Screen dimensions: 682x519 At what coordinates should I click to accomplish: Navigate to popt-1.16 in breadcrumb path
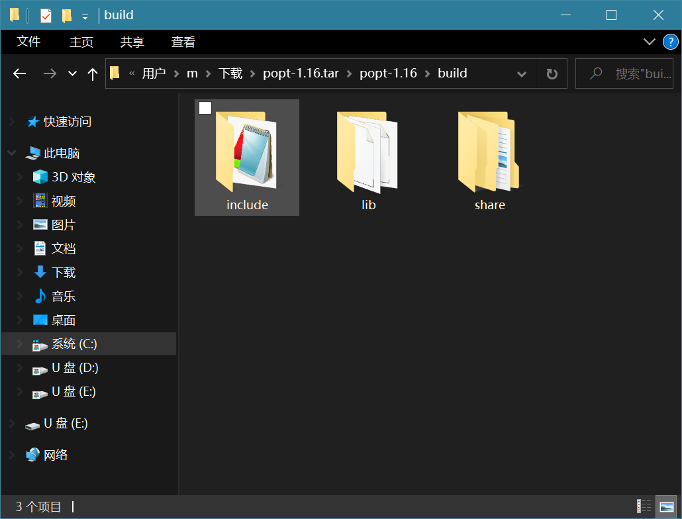pos(388,73)
